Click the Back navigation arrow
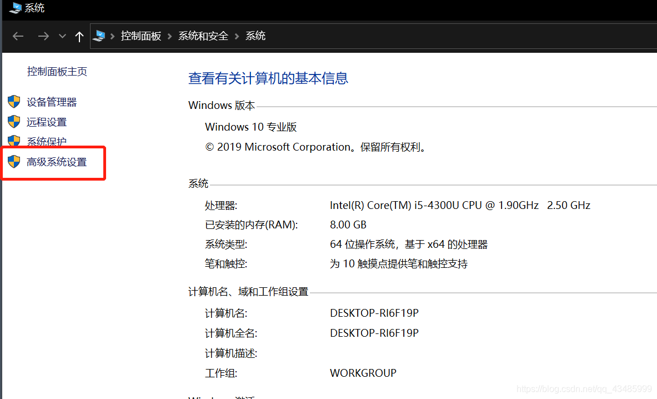657x399 pixels. pyautogui.click(x=18, y=37)
